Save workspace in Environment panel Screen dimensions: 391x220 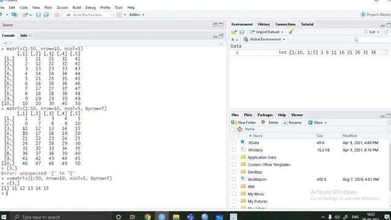(x=242, y=32)
